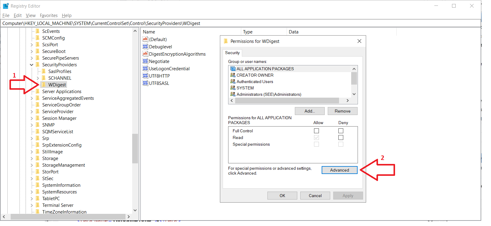Click the Negotiate DWORD value icon

tap(145, 61)
